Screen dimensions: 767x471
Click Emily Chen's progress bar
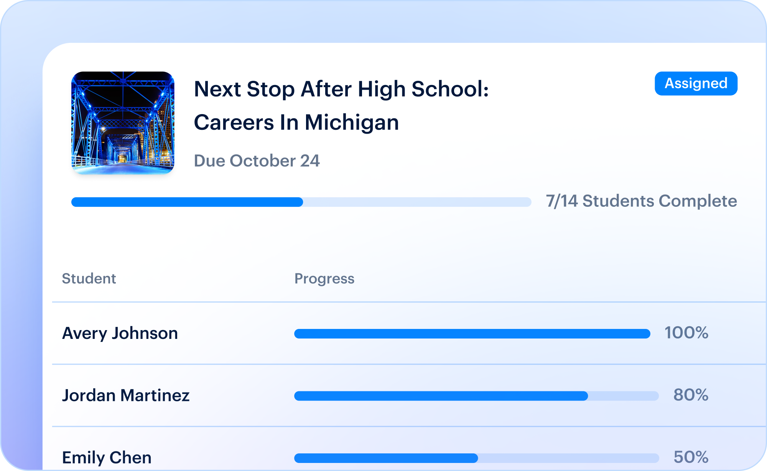pos(476,458)
